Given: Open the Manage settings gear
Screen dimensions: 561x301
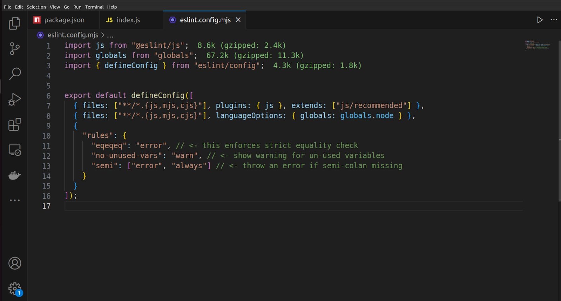Looking at the screenshot, I should (14, 289).
